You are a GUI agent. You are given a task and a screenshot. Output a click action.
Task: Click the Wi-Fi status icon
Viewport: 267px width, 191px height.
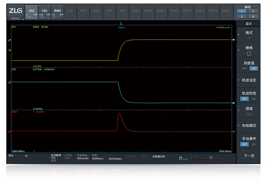211,158
